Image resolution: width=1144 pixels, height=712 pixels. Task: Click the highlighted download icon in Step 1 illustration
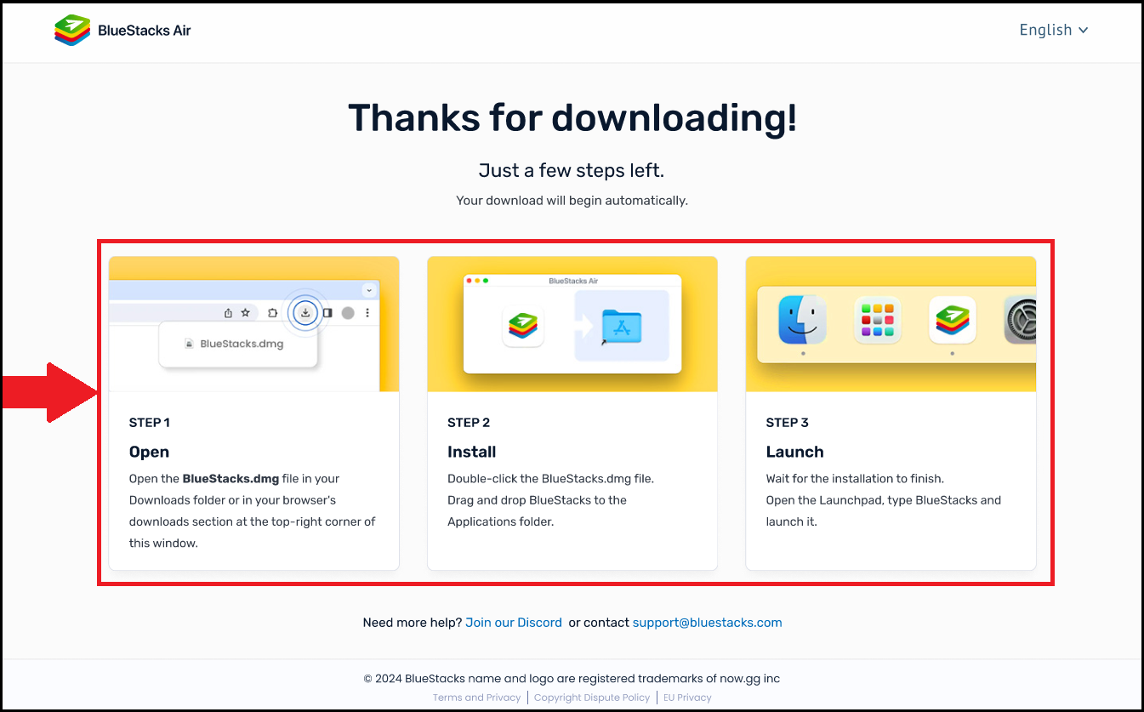pyautogui.click(x=305, y=312)
